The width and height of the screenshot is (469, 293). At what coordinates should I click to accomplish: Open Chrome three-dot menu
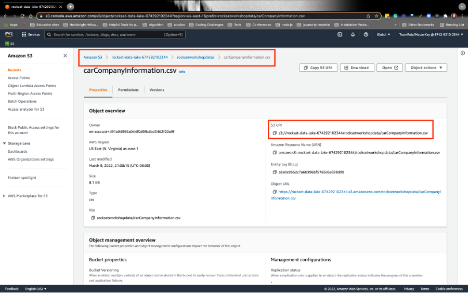(462, 16)
